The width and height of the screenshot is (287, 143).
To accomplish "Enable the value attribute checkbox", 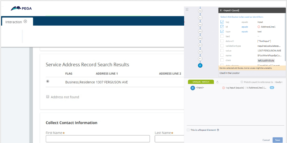I will (x=222, y=51).
